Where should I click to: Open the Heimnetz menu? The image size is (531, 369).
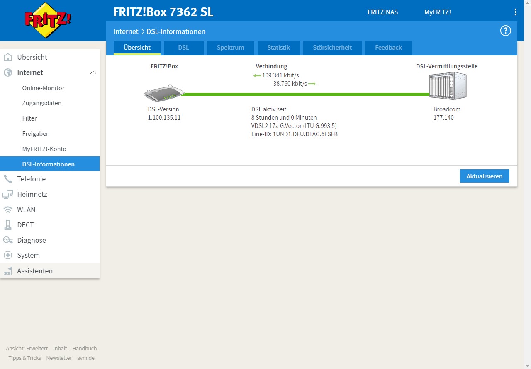point(50,194)
